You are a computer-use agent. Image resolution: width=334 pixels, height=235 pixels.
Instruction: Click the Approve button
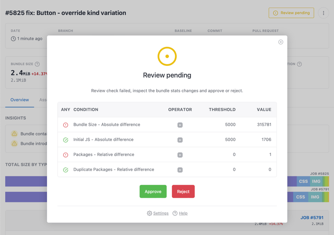[x=153, y=192]
